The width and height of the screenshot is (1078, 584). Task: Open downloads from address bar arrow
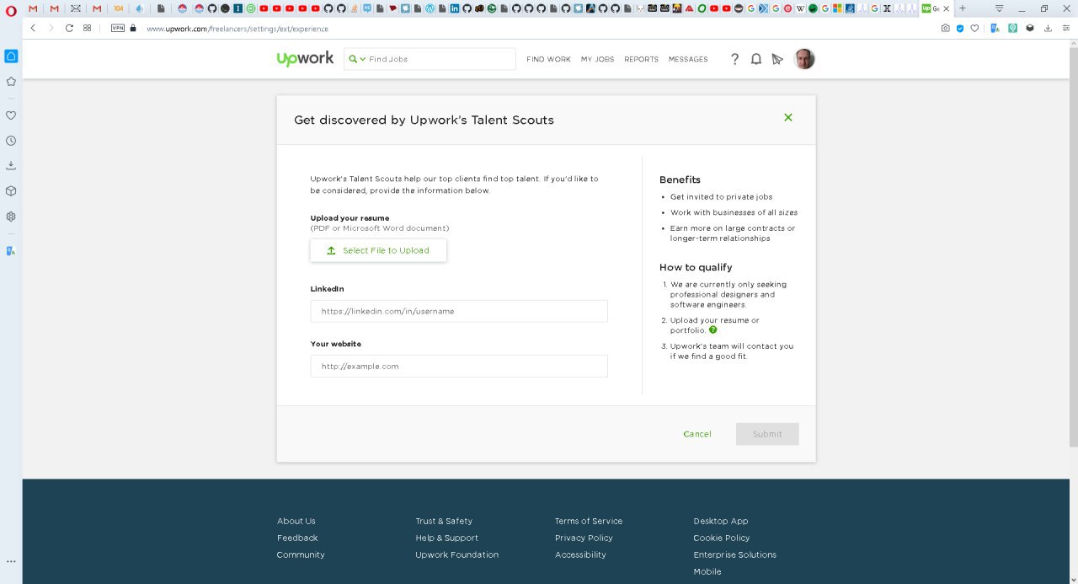[x=1048, y=28]
